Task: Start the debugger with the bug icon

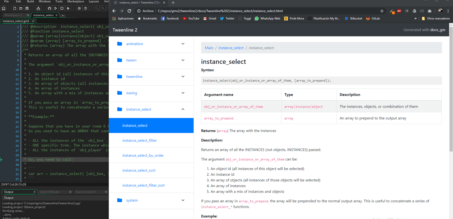Action: click(49, 8)
